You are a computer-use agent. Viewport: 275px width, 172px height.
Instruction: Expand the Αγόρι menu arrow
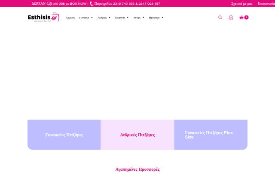click(x=143, y=18)
